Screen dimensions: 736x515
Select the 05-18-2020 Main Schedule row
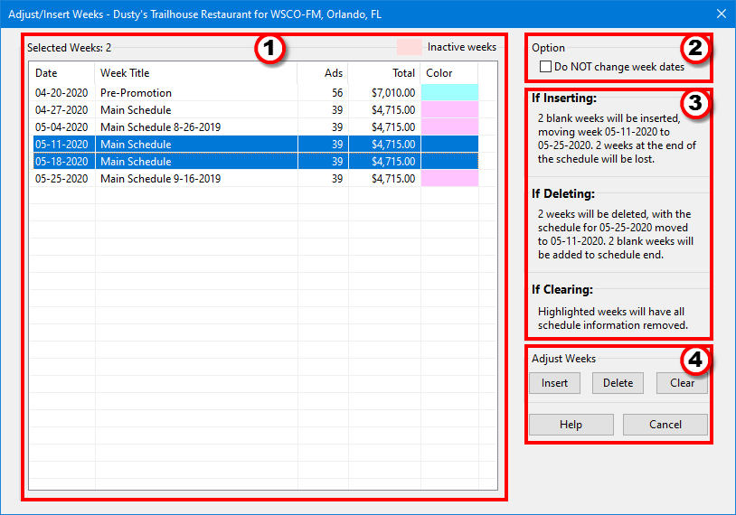point(136,162)
